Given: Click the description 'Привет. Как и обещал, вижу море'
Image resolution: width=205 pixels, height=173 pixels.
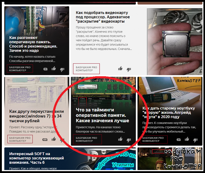Looking at the screenshot, I should (33, 168).
